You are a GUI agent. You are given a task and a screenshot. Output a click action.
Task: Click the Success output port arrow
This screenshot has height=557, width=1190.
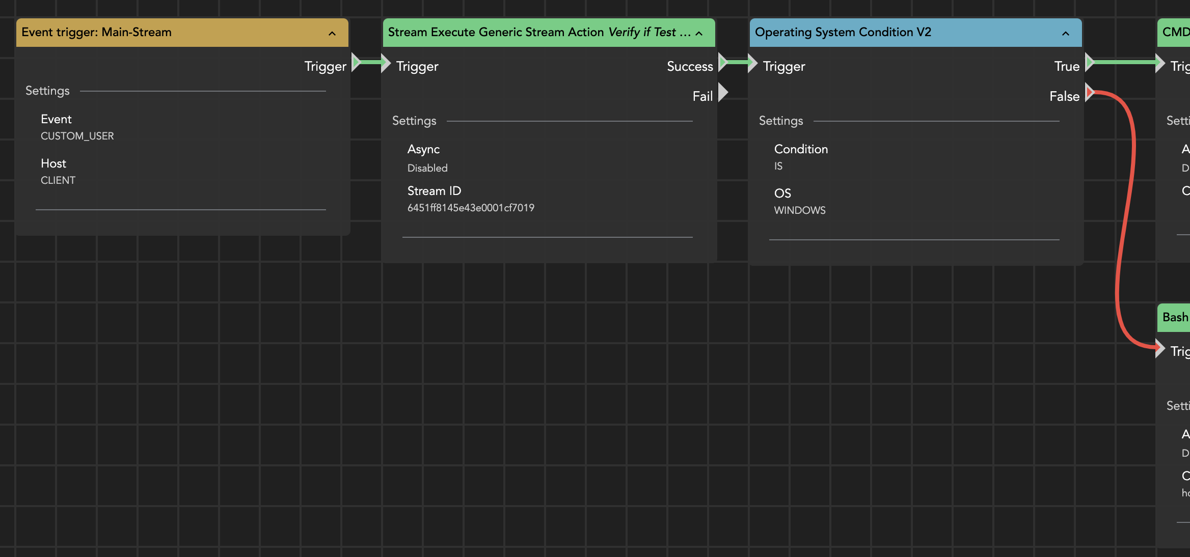(x=722, y=63)
